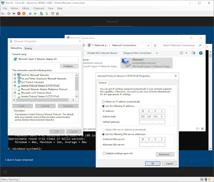Toggle QoS Packet Scheduler checkbox
Image resolution: width=214 pixels, height=182 pixels.
(15, 82)
